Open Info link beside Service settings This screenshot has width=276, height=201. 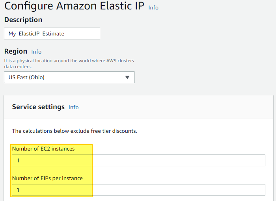click(x=74, y=107)
